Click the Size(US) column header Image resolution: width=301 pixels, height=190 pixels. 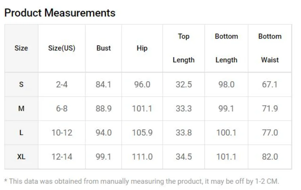(x=61, y=48)
